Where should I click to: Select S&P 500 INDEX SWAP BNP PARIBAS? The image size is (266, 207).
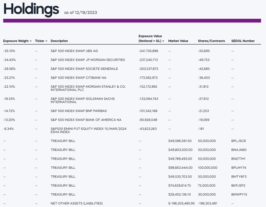79,111
